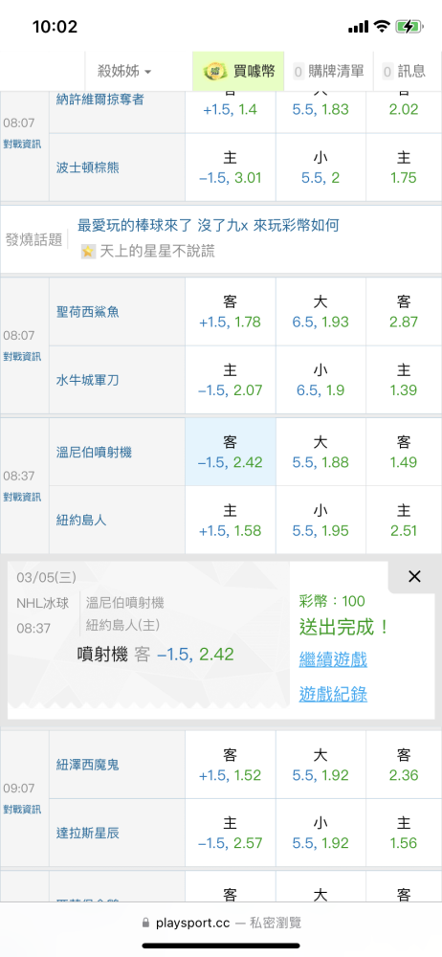
Task: Tap the lock icon next to playsport.cc
Action: (x=145, y=923)
